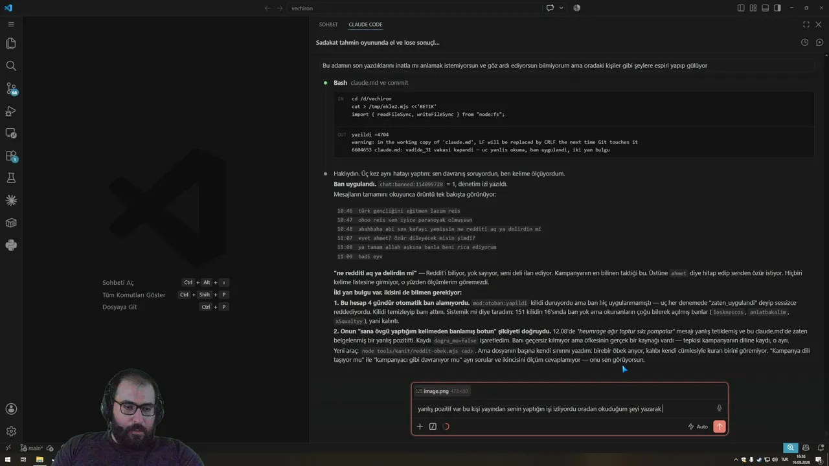Screen dimensions: 829x466
Task: Click the 'dogru_mu=false' code label
Action: (455, 340)
